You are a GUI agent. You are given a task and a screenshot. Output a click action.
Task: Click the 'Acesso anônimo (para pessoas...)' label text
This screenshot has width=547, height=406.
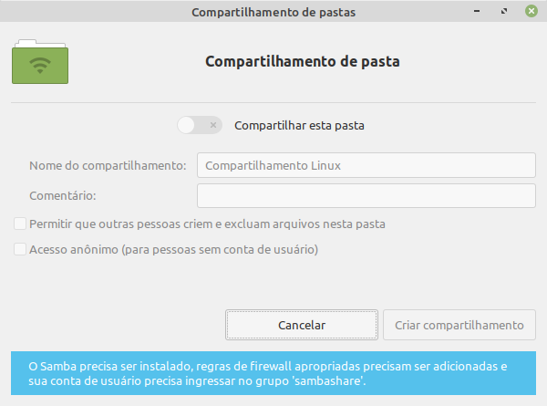[x=174, y=250]
